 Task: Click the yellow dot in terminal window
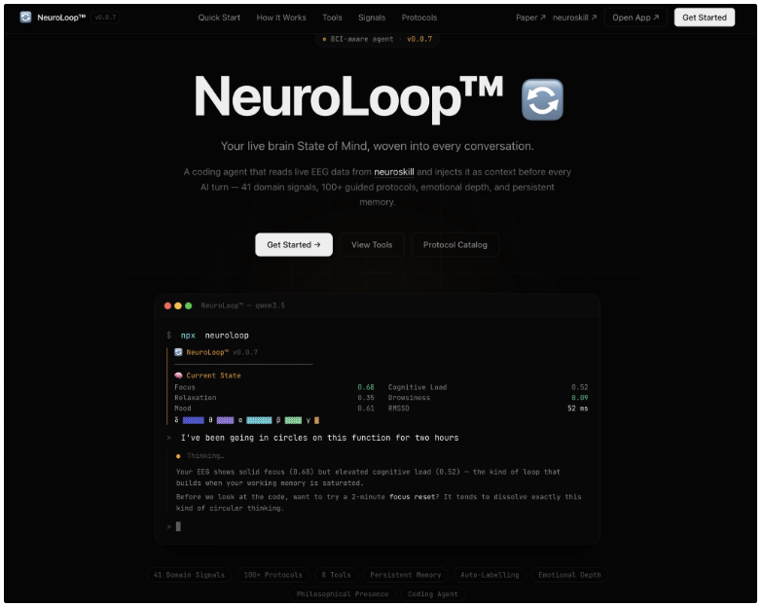[x=178, y=305]
